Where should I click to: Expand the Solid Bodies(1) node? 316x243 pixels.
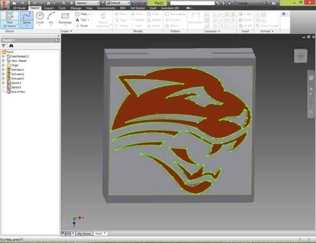click(3, 56)
